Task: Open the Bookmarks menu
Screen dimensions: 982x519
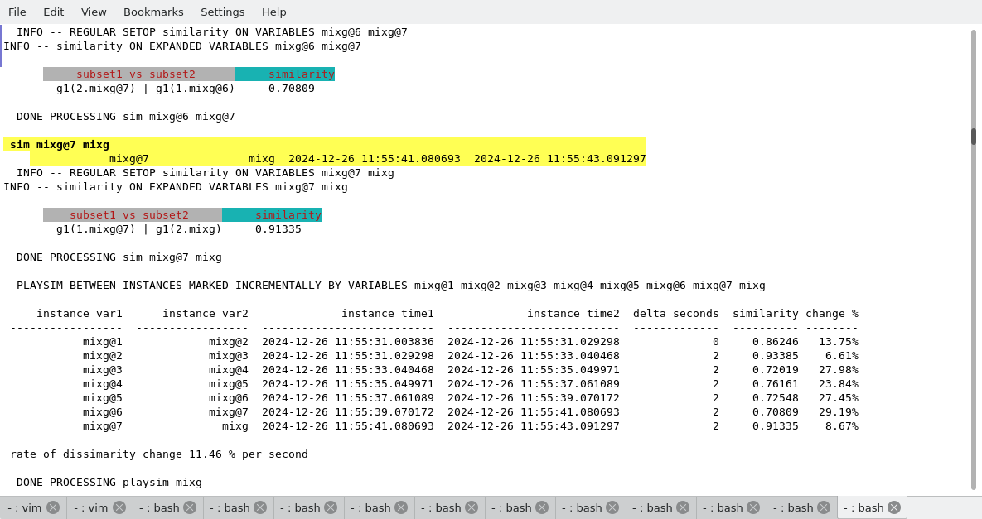Action: click(x=153, y=12)
